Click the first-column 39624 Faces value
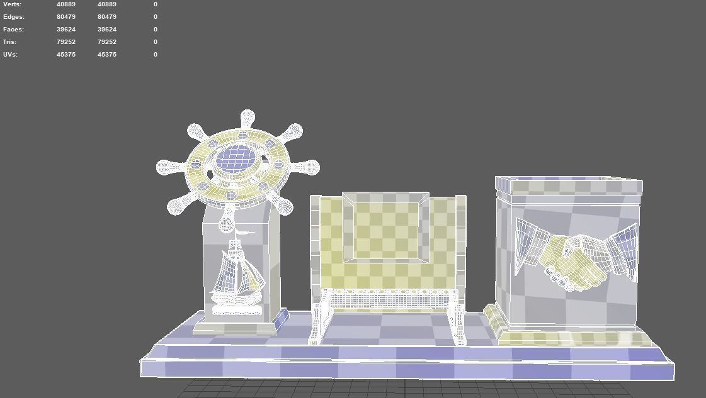The image size is (706, 398). tap(66, 29)
